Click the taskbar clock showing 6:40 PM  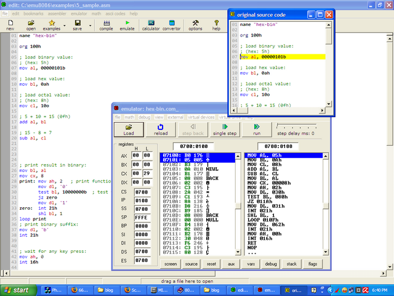379,290
